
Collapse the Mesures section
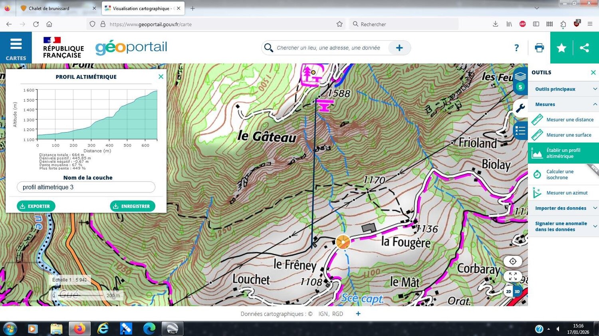[563, 104]
